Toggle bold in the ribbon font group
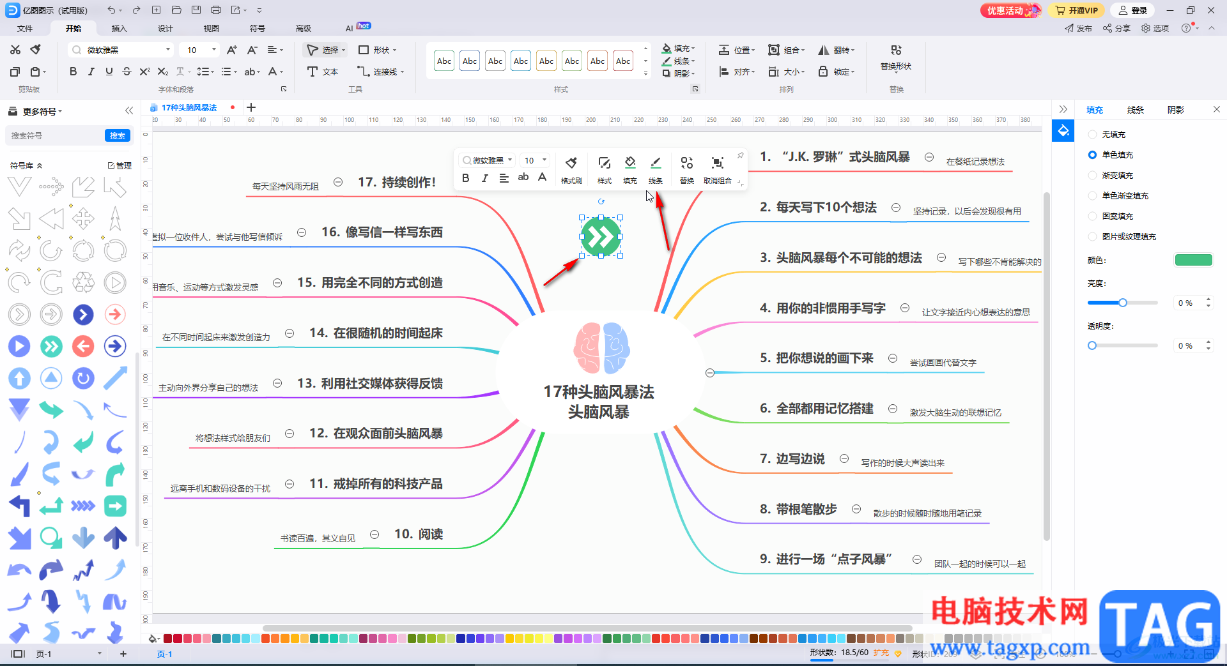Screen dimensions: 1227x666 pyautogui.click(x=73, y=72)
